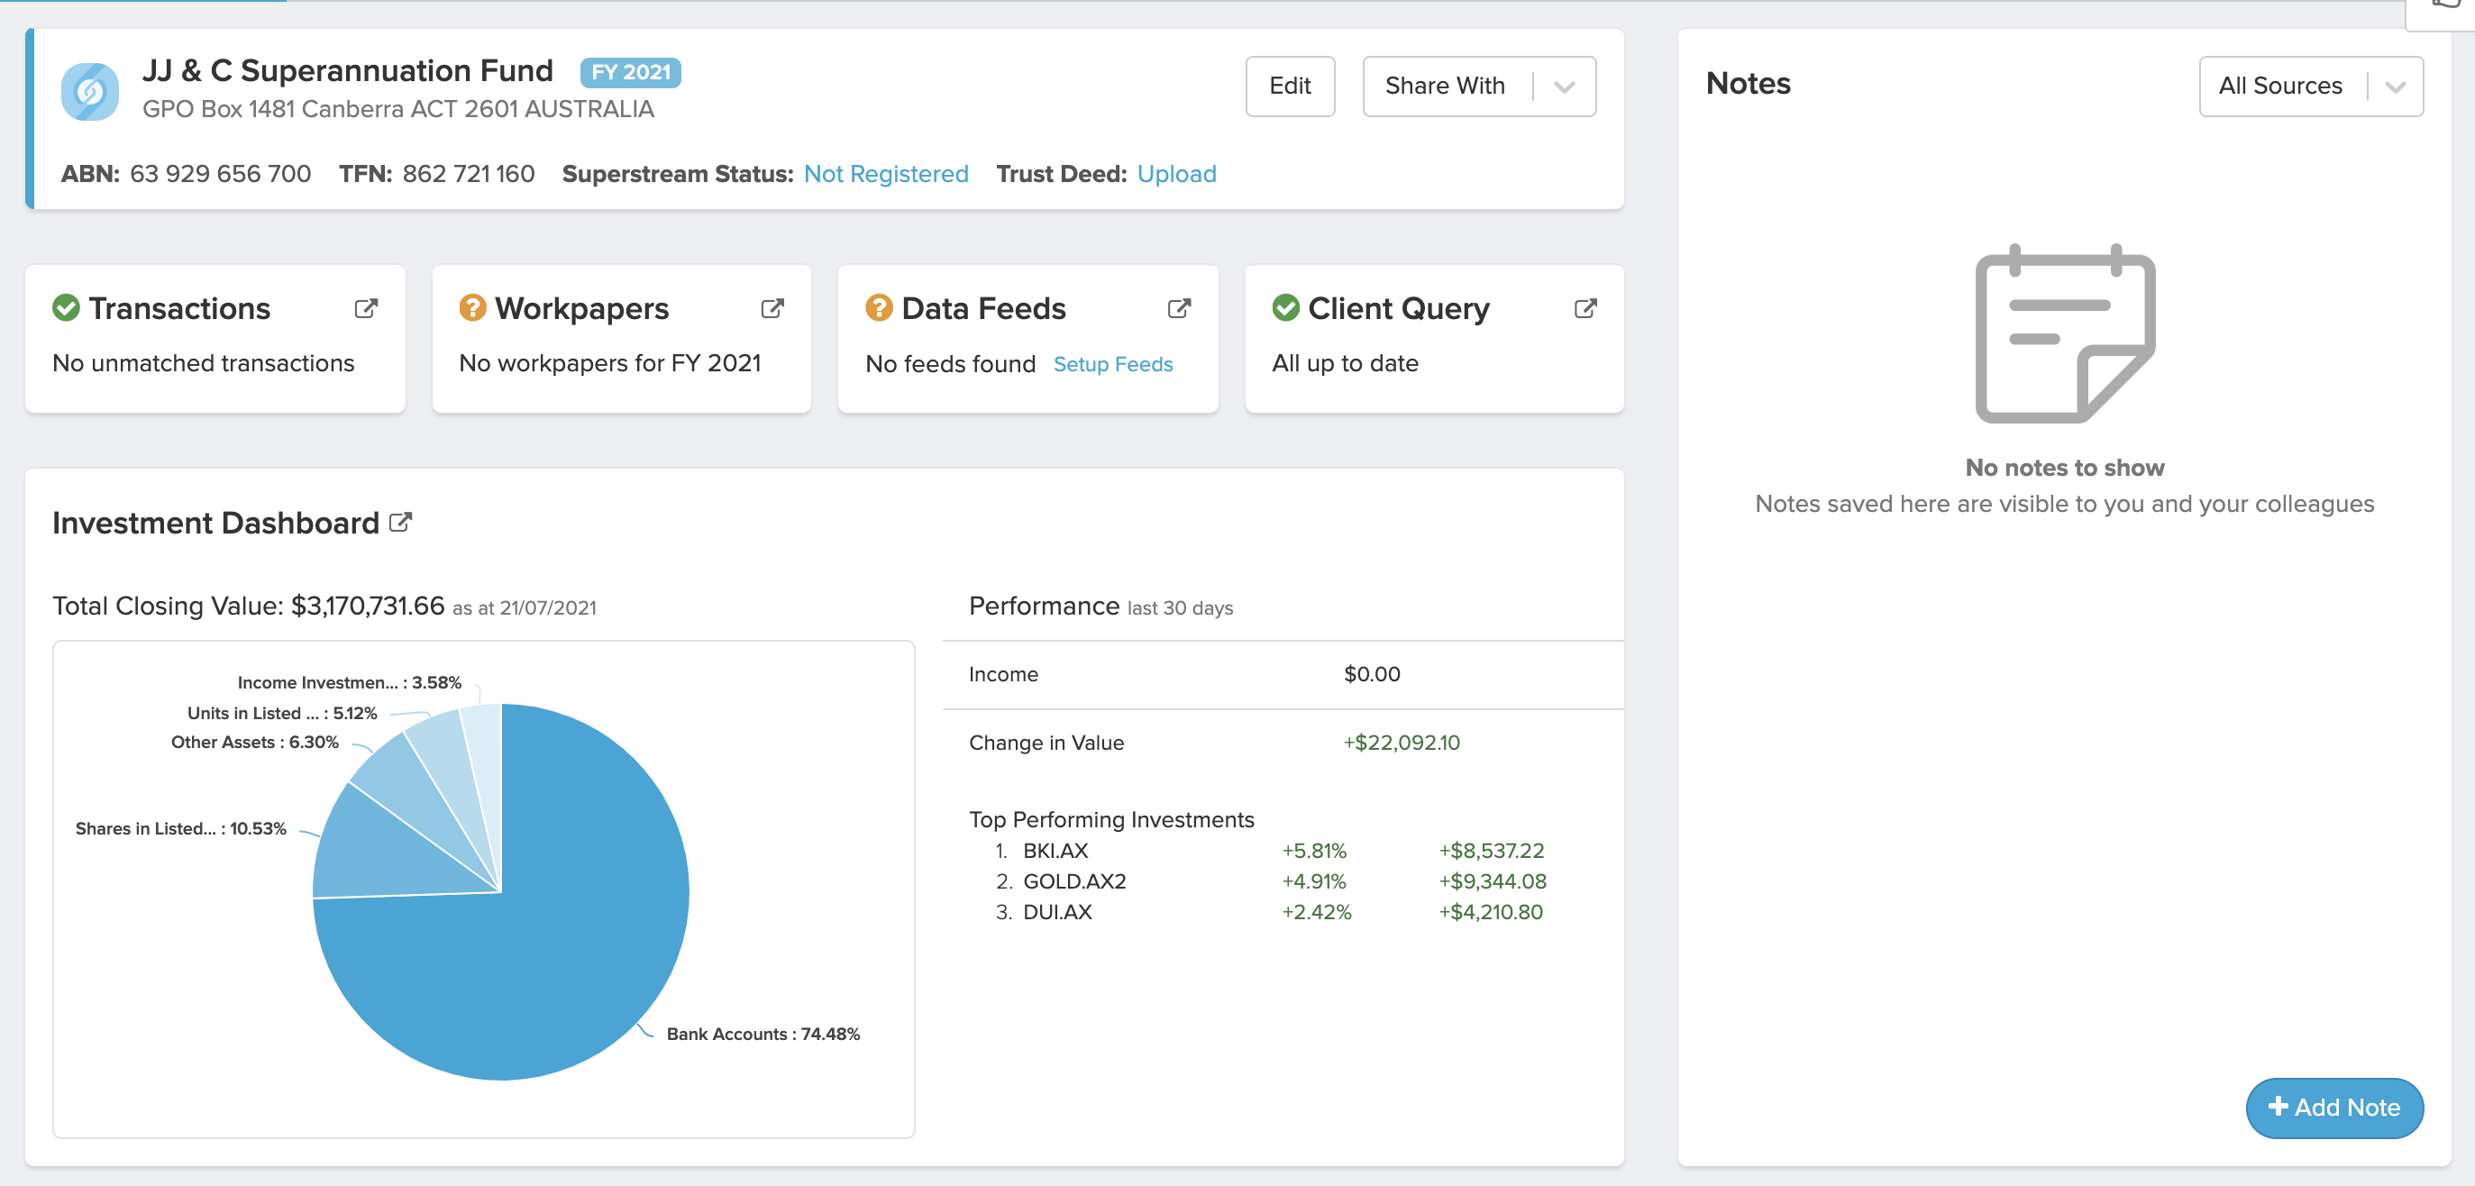The width and height of the screenshot is (2475, 1186).
Task: Click the orange question icon beside Workpapers
Action: [x=471, y=307]
